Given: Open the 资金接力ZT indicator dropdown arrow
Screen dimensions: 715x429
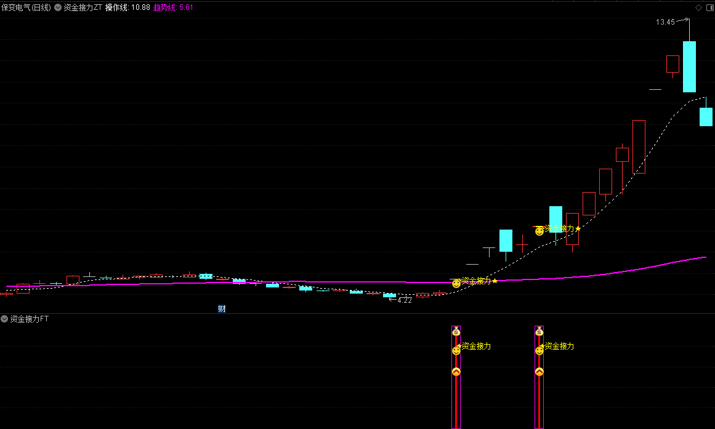Looking at the screenshot, I should [x=58, y=7].
